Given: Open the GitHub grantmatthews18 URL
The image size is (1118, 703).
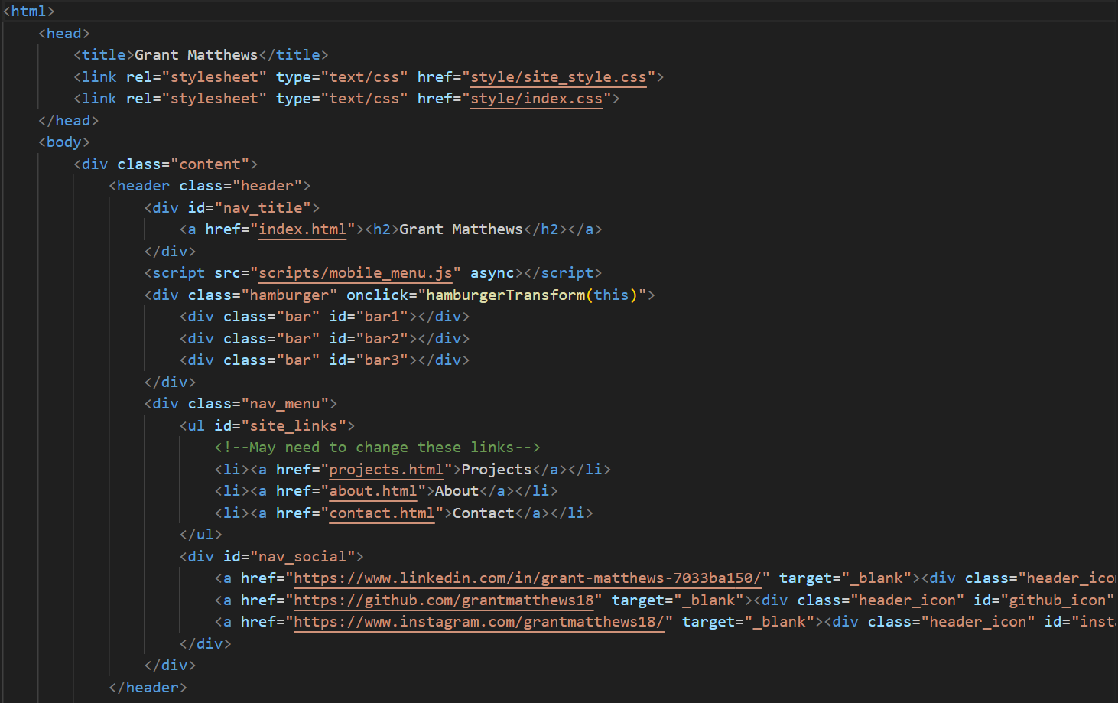Looking at the screenshot, I should point(444,600).
